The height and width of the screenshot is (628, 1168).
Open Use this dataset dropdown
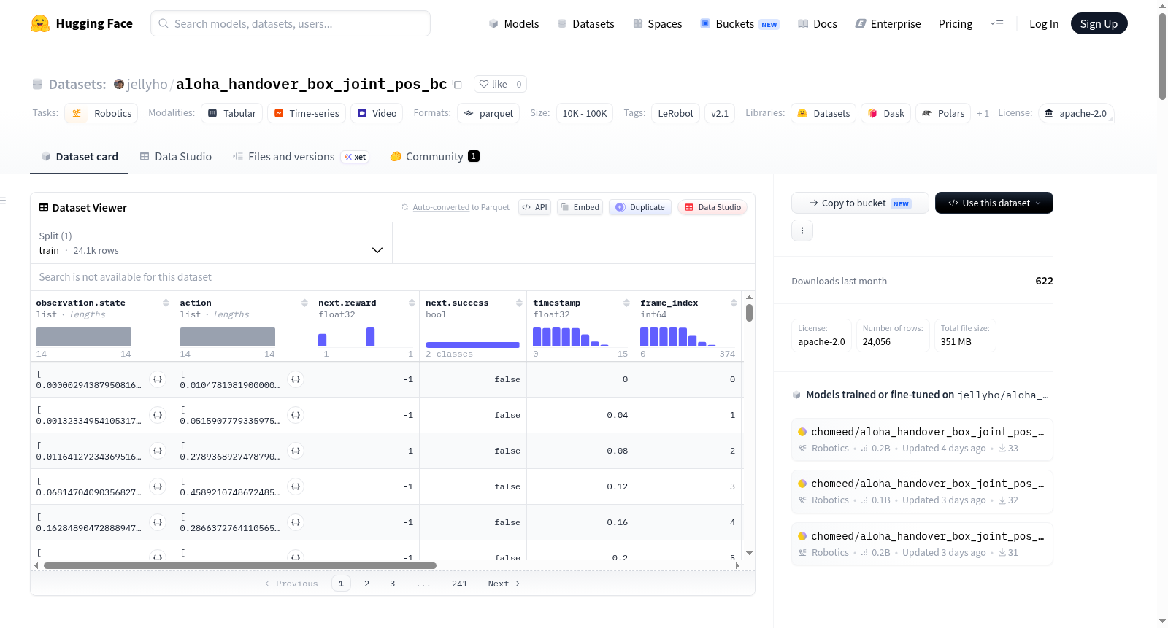coord(994,203)
